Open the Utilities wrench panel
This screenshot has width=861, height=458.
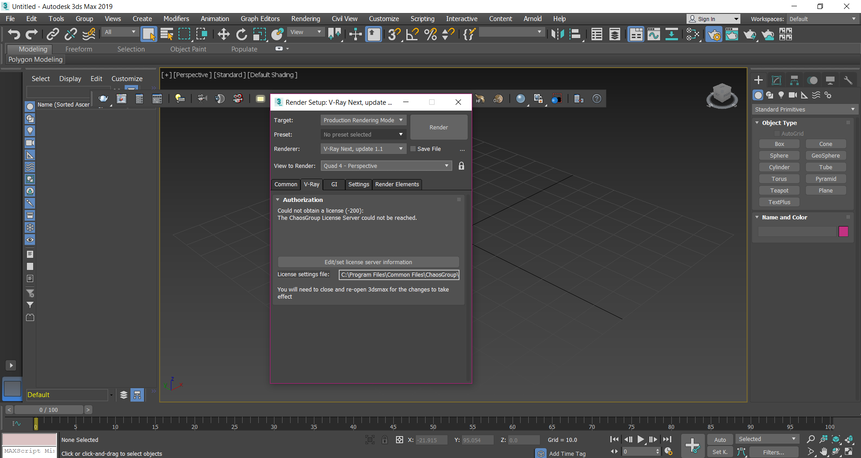pyautogui.click(x=848, y=80)
